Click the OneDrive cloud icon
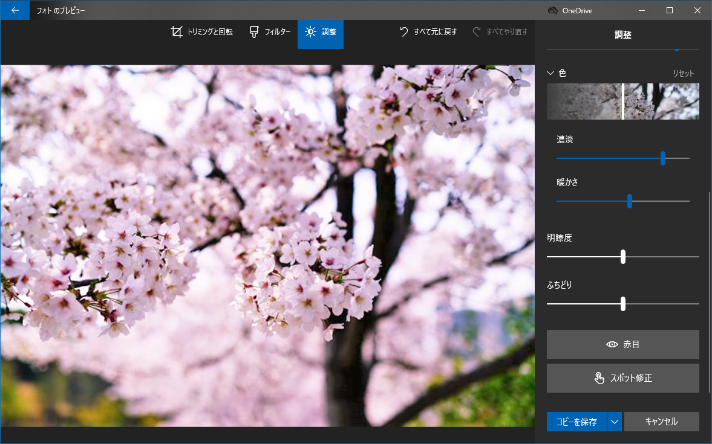Image resolution: width=712 pixels, height=444 pixels. [553, 10]
